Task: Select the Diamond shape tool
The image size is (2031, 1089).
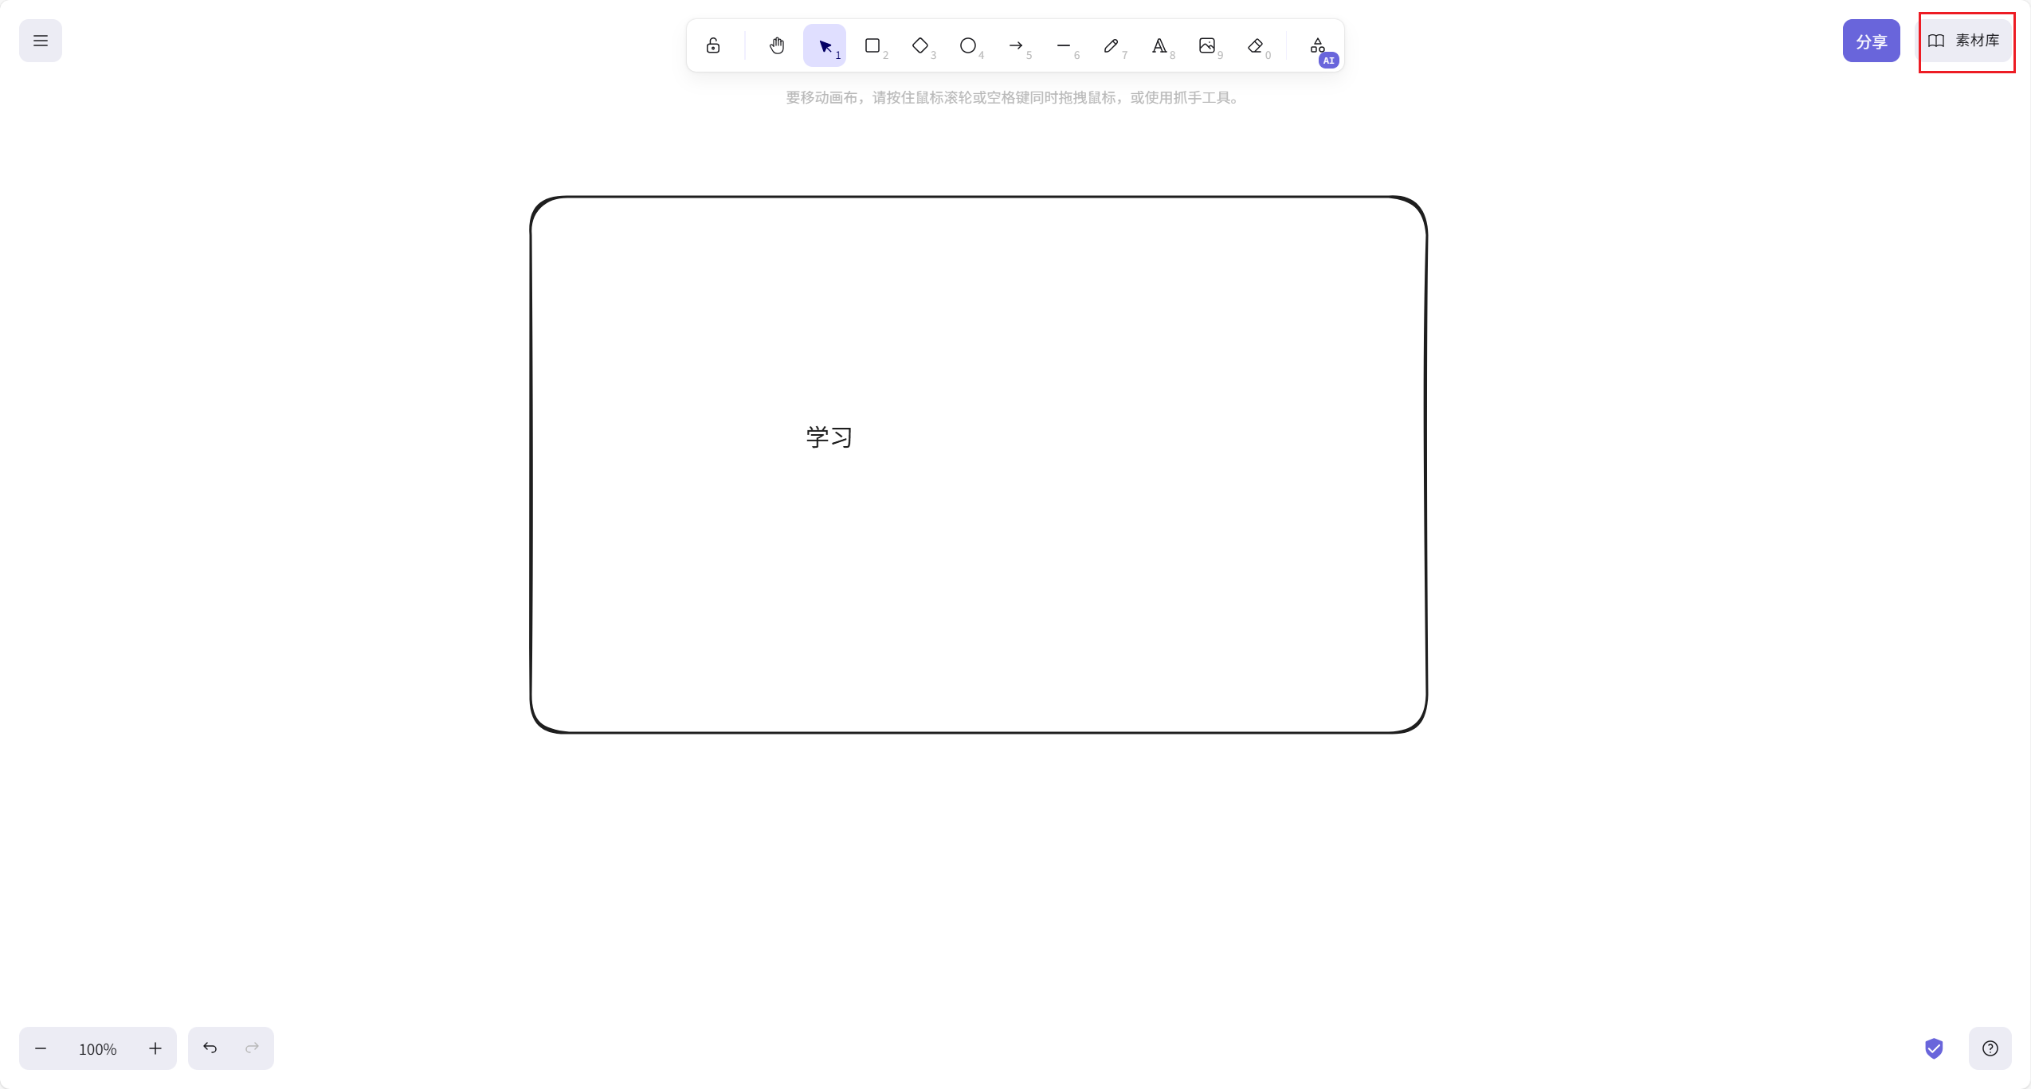Action: click(x=920, y=45)
